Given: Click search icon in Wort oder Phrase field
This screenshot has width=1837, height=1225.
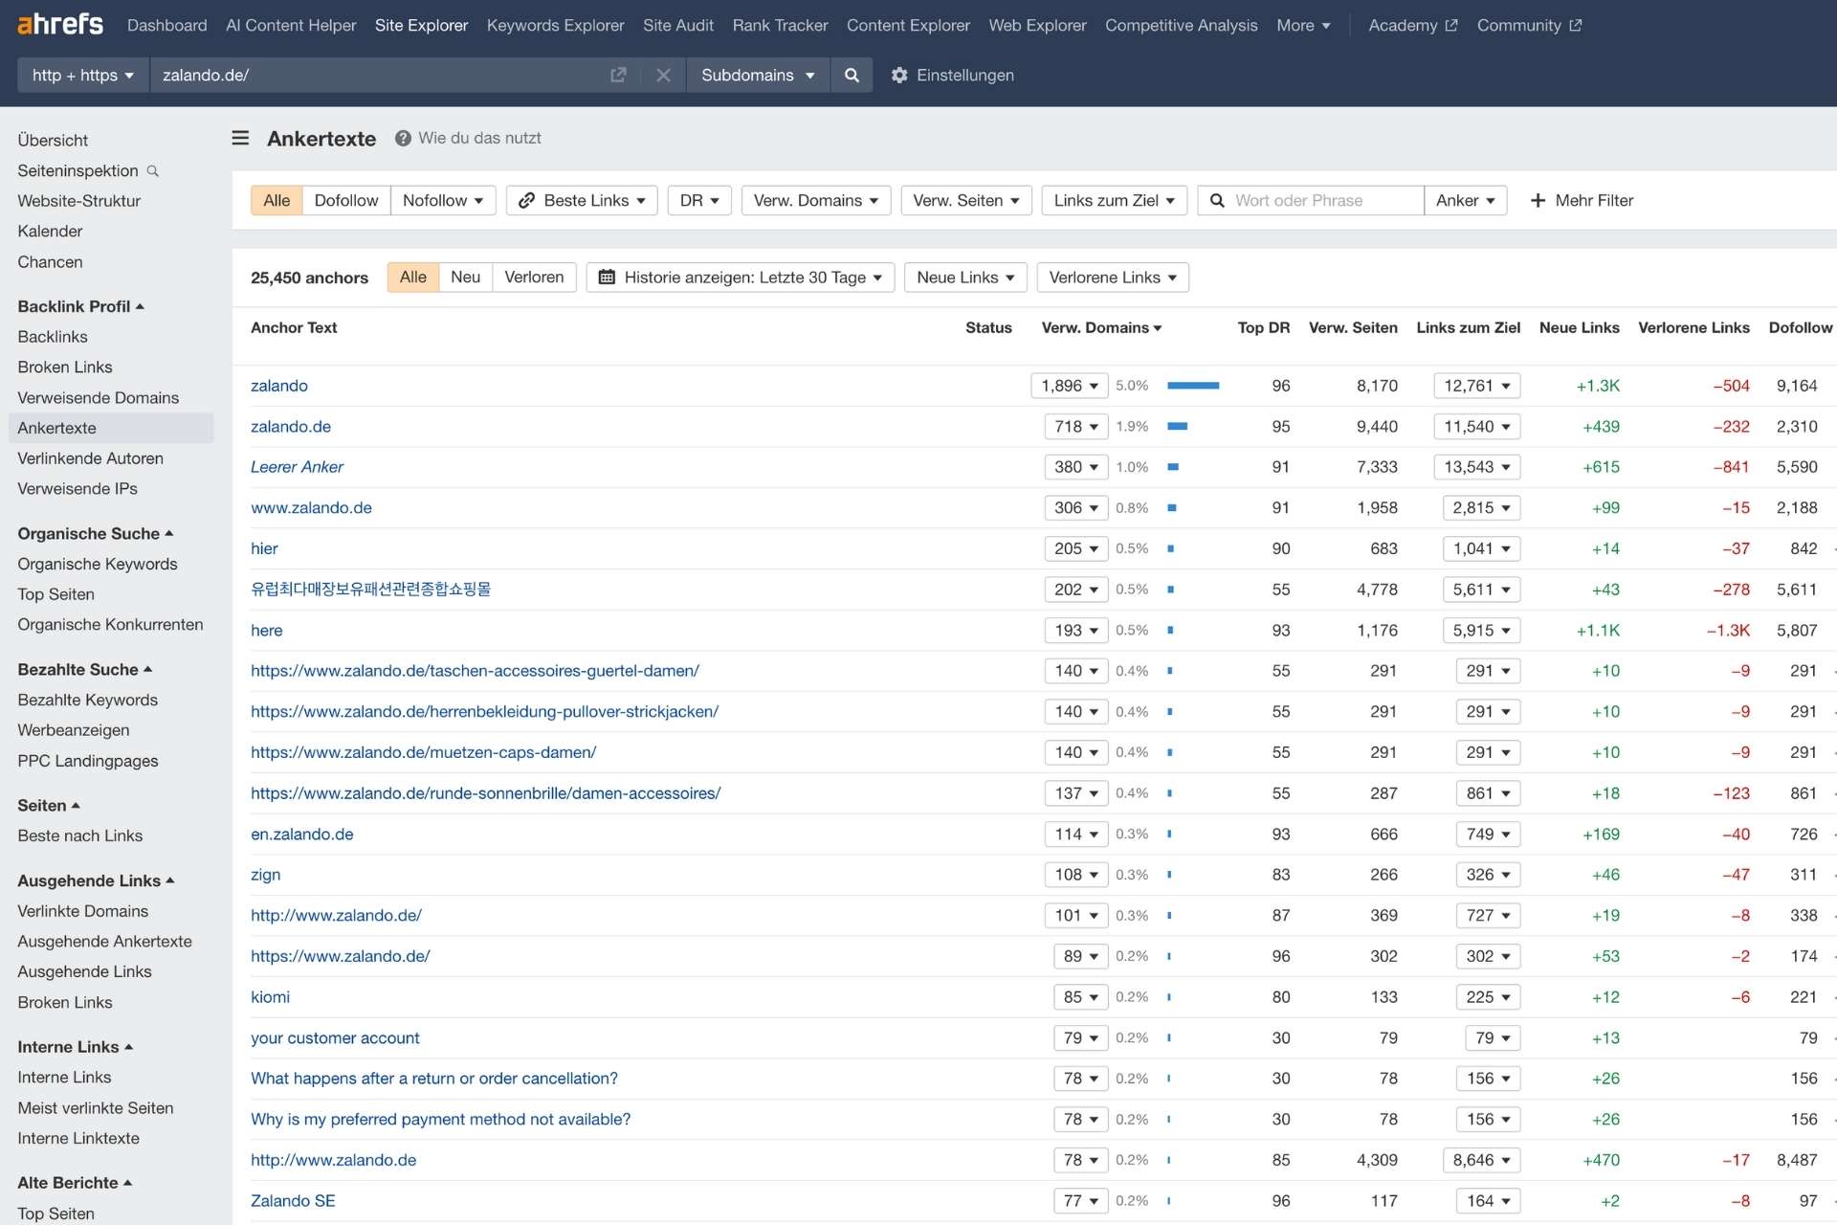Looking at the screenshot, I should [x=1217, y=200].
